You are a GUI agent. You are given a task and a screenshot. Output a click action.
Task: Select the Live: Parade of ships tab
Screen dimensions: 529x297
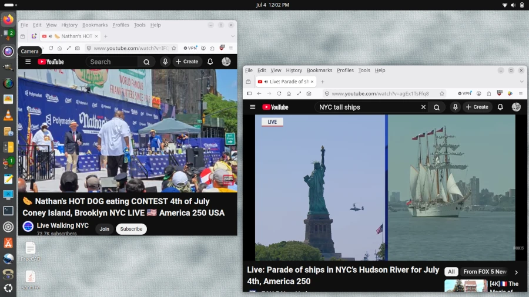click(286, 82)
